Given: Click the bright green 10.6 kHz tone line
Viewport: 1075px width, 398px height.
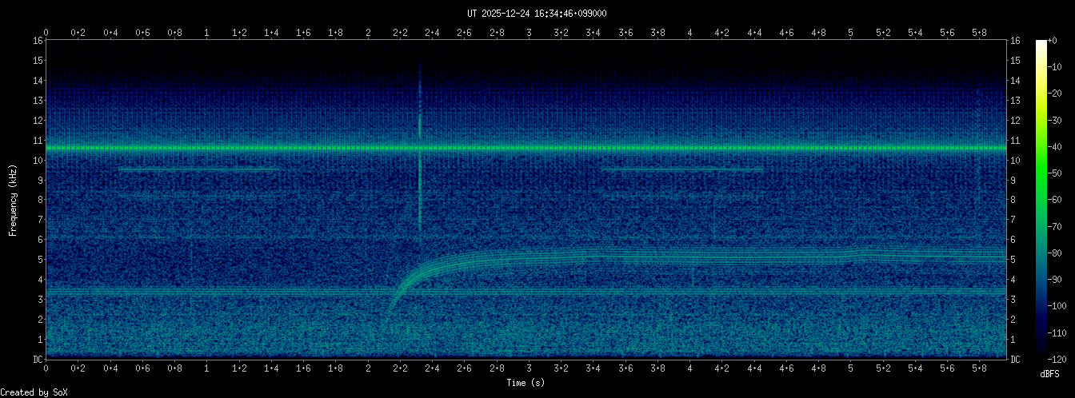Looking at the screenshot, I should (x=640, y=148).
